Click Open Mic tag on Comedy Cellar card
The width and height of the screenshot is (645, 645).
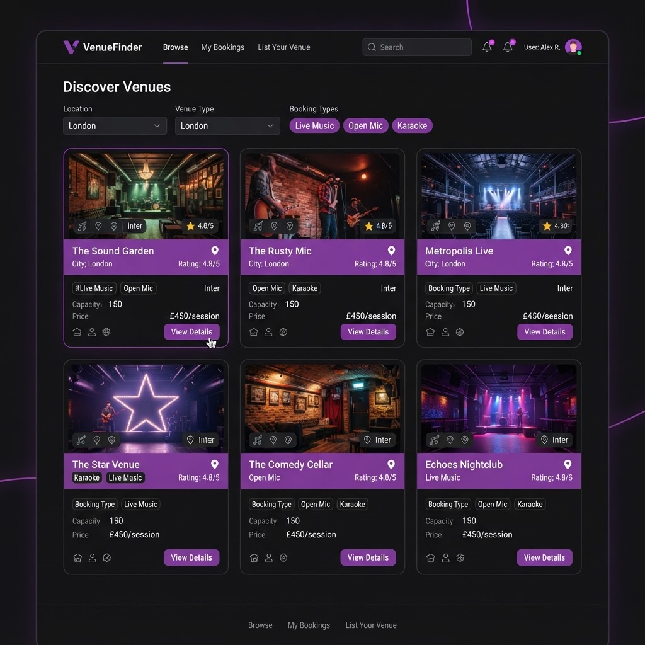tap(316, 505)
